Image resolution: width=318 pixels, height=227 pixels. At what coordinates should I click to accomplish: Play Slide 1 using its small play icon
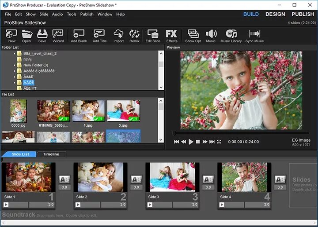(x=6, y=205)
